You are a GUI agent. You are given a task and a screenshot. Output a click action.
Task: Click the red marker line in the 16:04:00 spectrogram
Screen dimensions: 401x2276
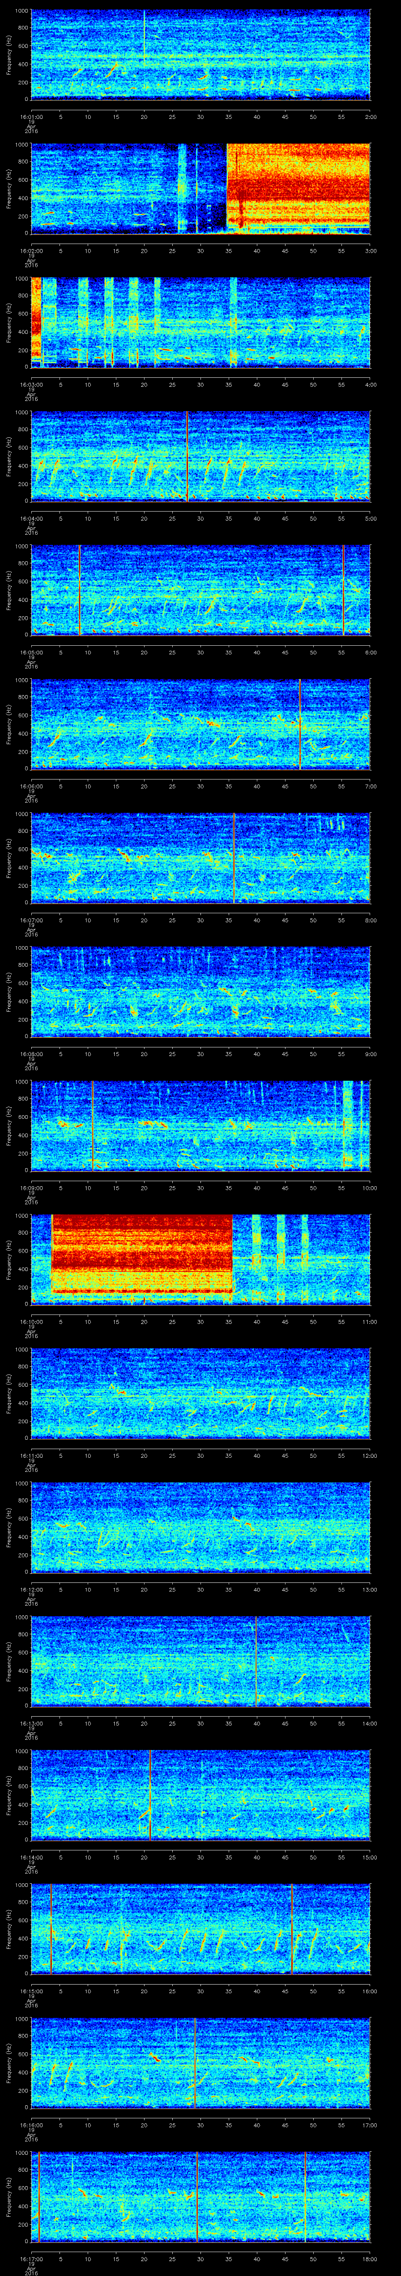coord(187,457)
